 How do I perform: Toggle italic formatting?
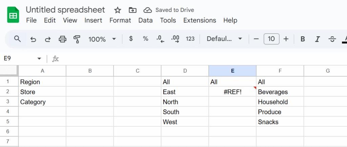(317, 39)
